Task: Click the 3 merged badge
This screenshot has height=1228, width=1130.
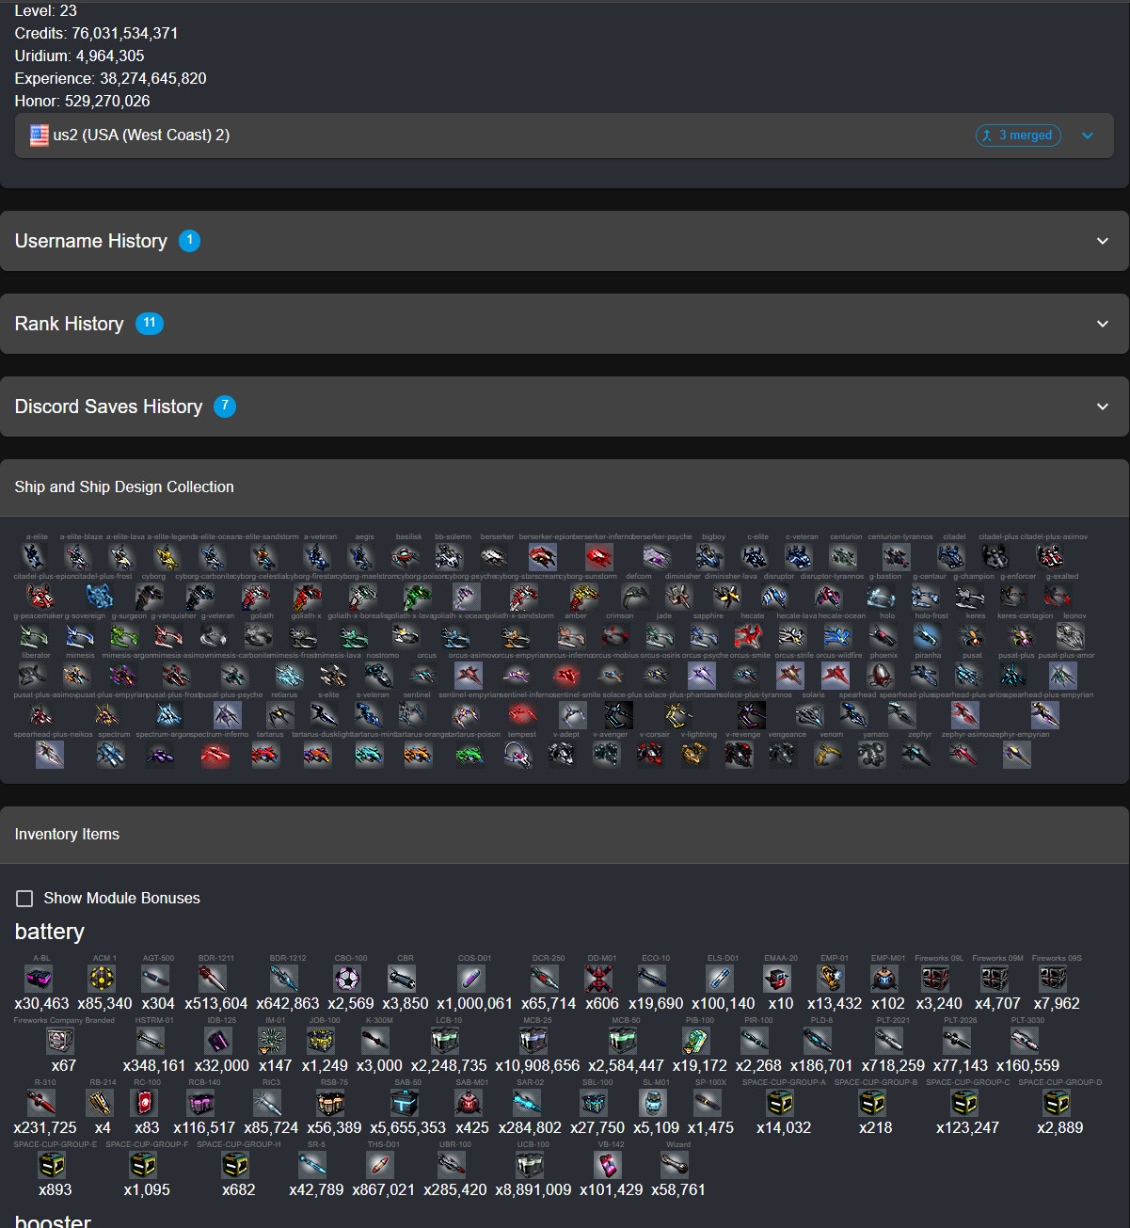Action: point(1018,136)
